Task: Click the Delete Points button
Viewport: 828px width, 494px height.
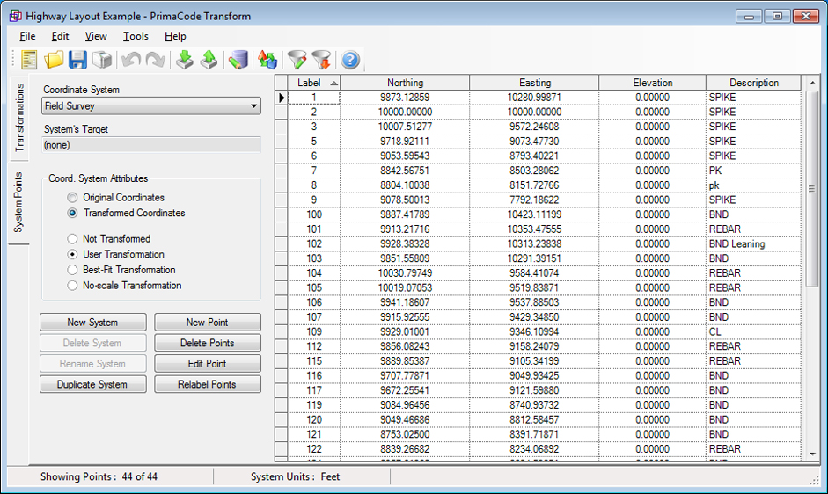Action: pyautogui.click(x=208, y=343)
